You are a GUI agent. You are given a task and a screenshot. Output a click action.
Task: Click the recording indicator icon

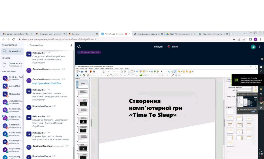(x=169, y=47)
